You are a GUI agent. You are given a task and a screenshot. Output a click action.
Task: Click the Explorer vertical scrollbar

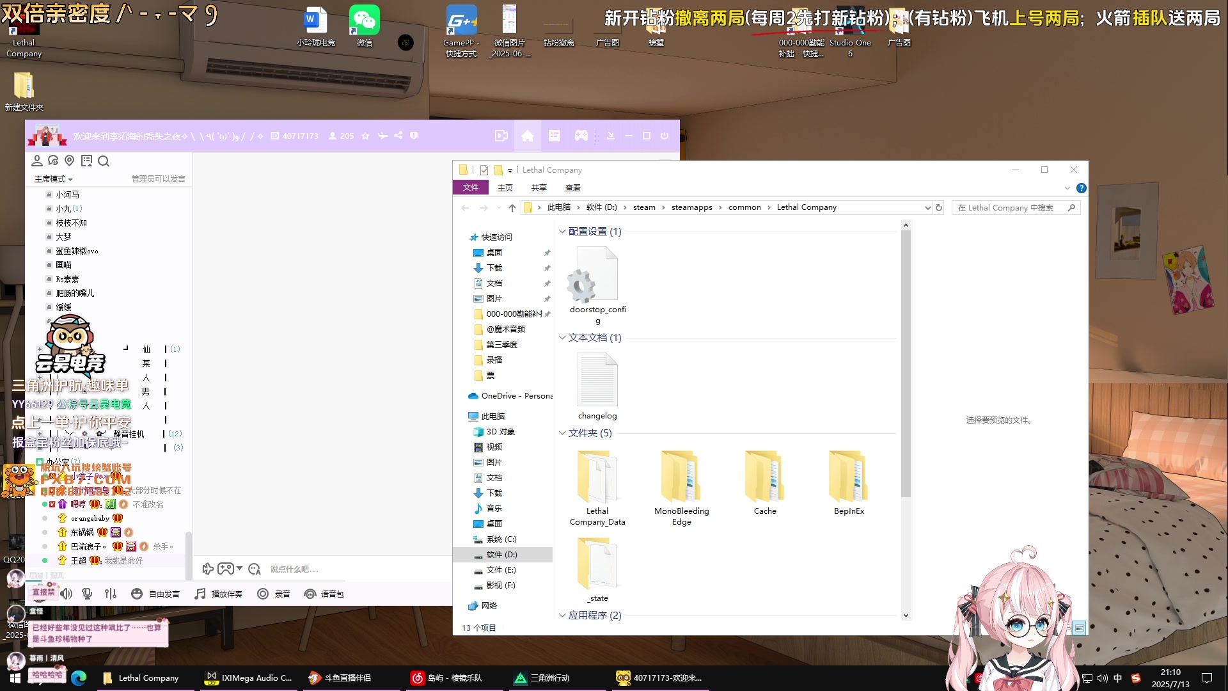pyautogui.click(x=906, y=363)
